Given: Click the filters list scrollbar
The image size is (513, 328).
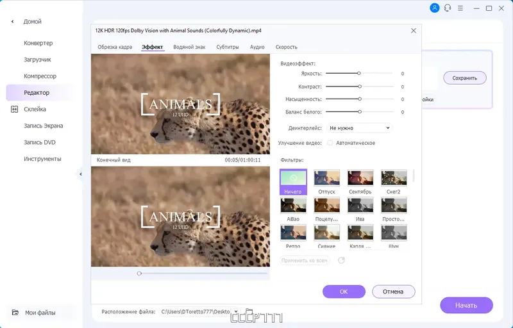Looking at the screenshot, I should click(x=414, y=176).
